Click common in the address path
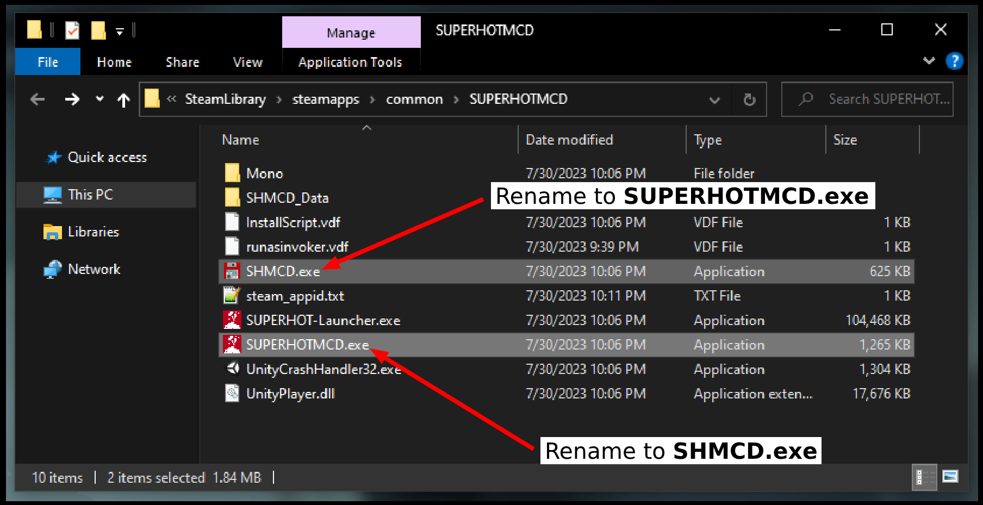This screenshot has height=505, width=983. click(x=414, y=99)
